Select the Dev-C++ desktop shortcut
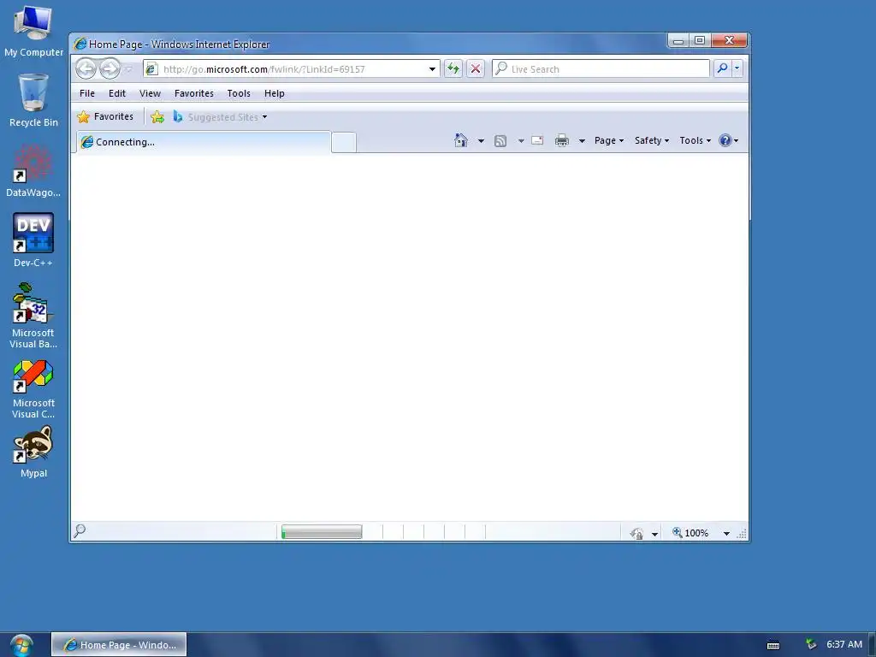 (x=33, y=240)
